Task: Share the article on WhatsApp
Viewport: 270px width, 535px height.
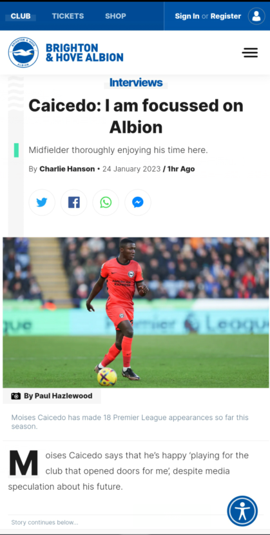Action: click(106, 203)
